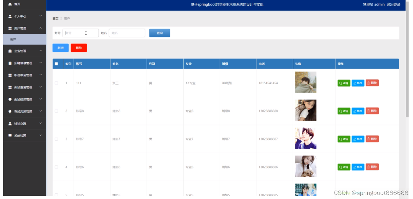Click the blue 新增 button
Image resolution: width=413 pixels, height=199 pixels.
click(60, 48)
